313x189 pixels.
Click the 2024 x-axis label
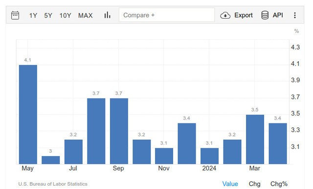(209, 168)
